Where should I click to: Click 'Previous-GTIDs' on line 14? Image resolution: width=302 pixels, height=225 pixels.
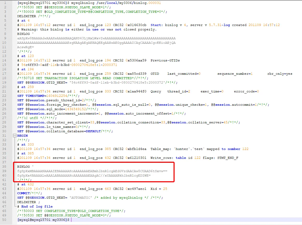coord(165,60)
